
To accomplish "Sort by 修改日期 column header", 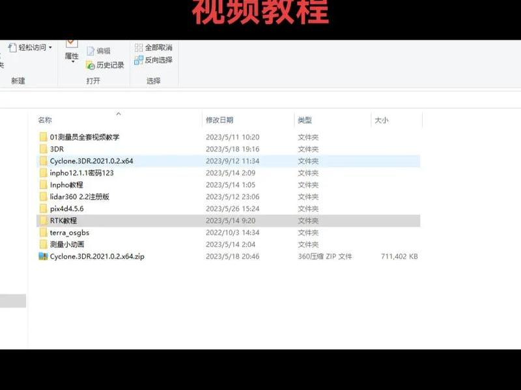I will coord(219,120).
